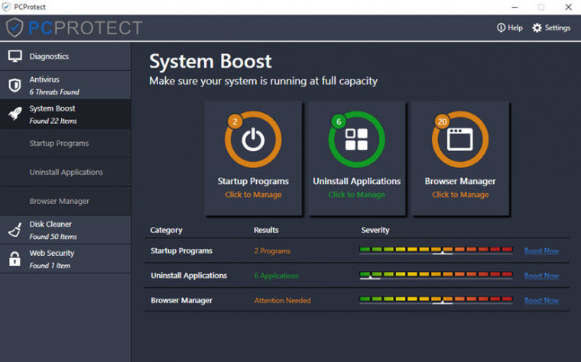The height and width of the screenshot is (362, 581).
Task: Click the Help circle icon
Action: point(501,27)
